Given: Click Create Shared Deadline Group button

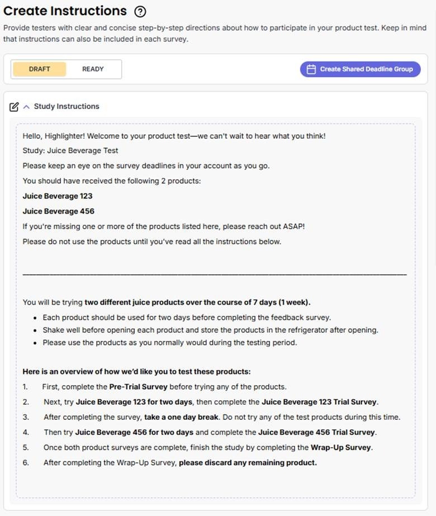Looking at the screenshot, I should click(x=360, y=69).
